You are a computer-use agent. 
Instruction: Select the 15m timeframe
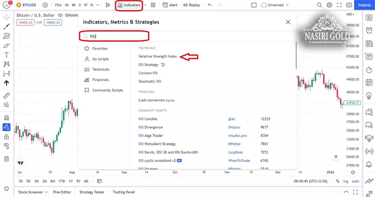pyautogui.click(x=58, y=5)
